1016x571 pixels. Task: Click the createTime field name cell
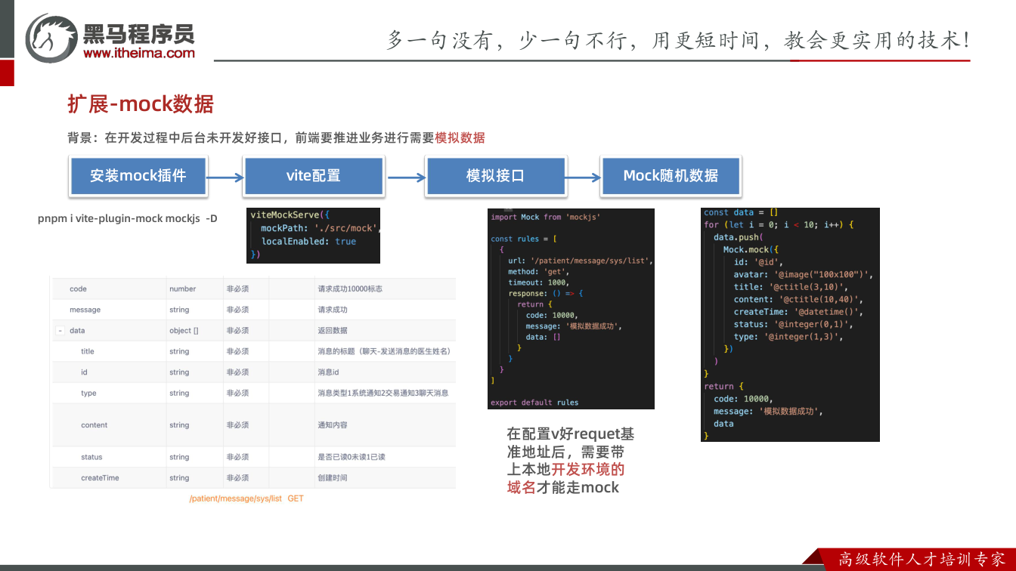tap(100, 478)
